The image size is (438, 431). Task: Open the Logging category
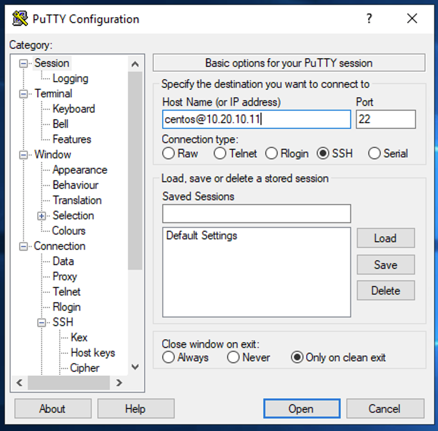tap(70, 79)
